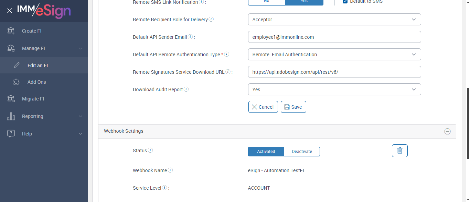Click the trash icon to delete webhook
Viewport: 470px width, 202px height.
click(399, 151)
